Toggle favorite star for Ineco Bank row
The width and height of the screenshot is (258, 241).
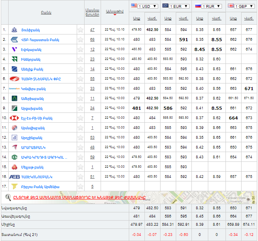point(80,59)
